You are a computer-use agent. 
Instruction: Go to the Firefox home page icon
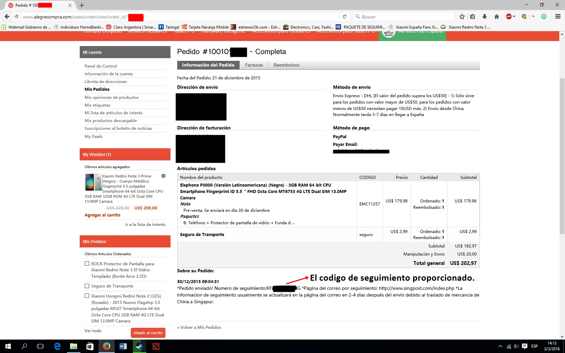point(497,16)
